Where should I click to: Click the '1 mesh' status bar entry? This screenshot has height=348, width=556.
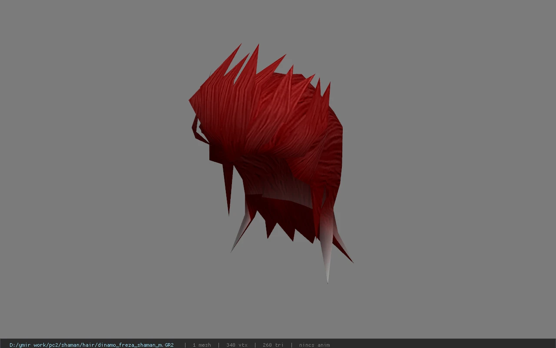(x=202, y=345)
